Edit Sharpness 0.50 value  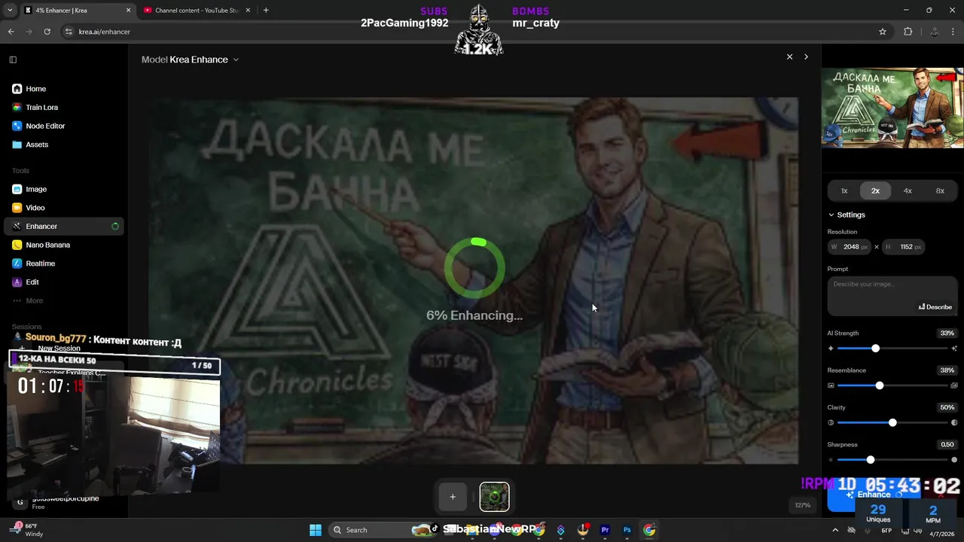tap(947, 445)
